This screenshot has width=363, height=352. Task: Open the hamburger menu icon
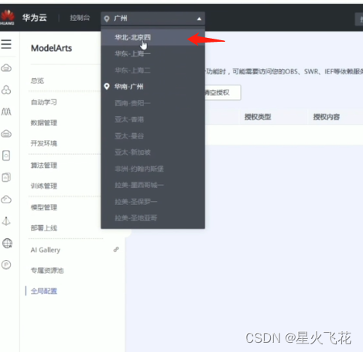pyautogui.click(x=6, y=44)
